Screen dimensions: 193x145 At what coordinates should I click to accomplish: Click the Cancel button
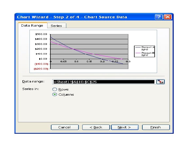tap(65, 127)
